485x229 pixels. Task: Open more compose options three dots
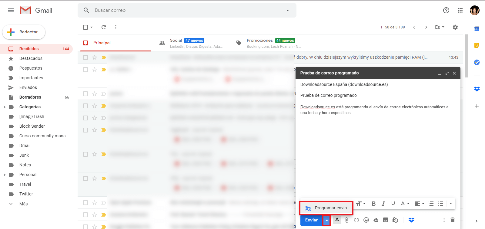[444, 220]
